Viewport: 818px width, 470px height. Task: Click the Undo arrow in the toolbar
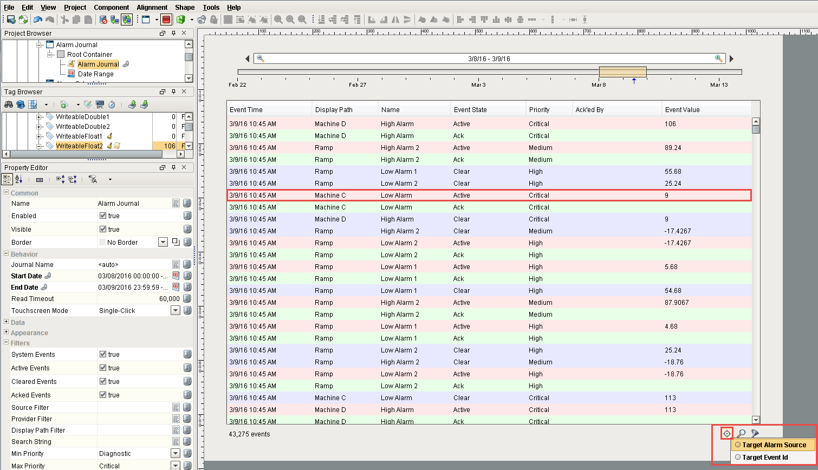point(37,19)
